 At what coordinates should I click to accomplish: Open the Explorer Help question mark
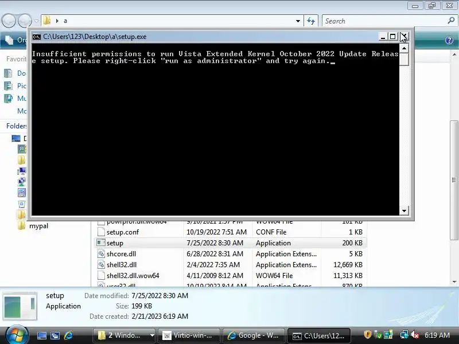click(x=449, y=40)
